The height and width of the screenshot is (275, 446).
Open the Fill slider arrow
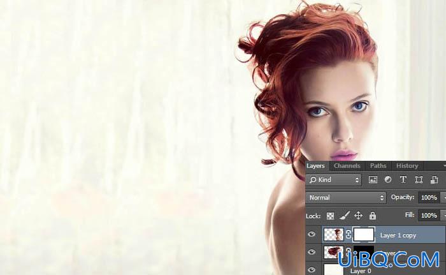[443, 216]
